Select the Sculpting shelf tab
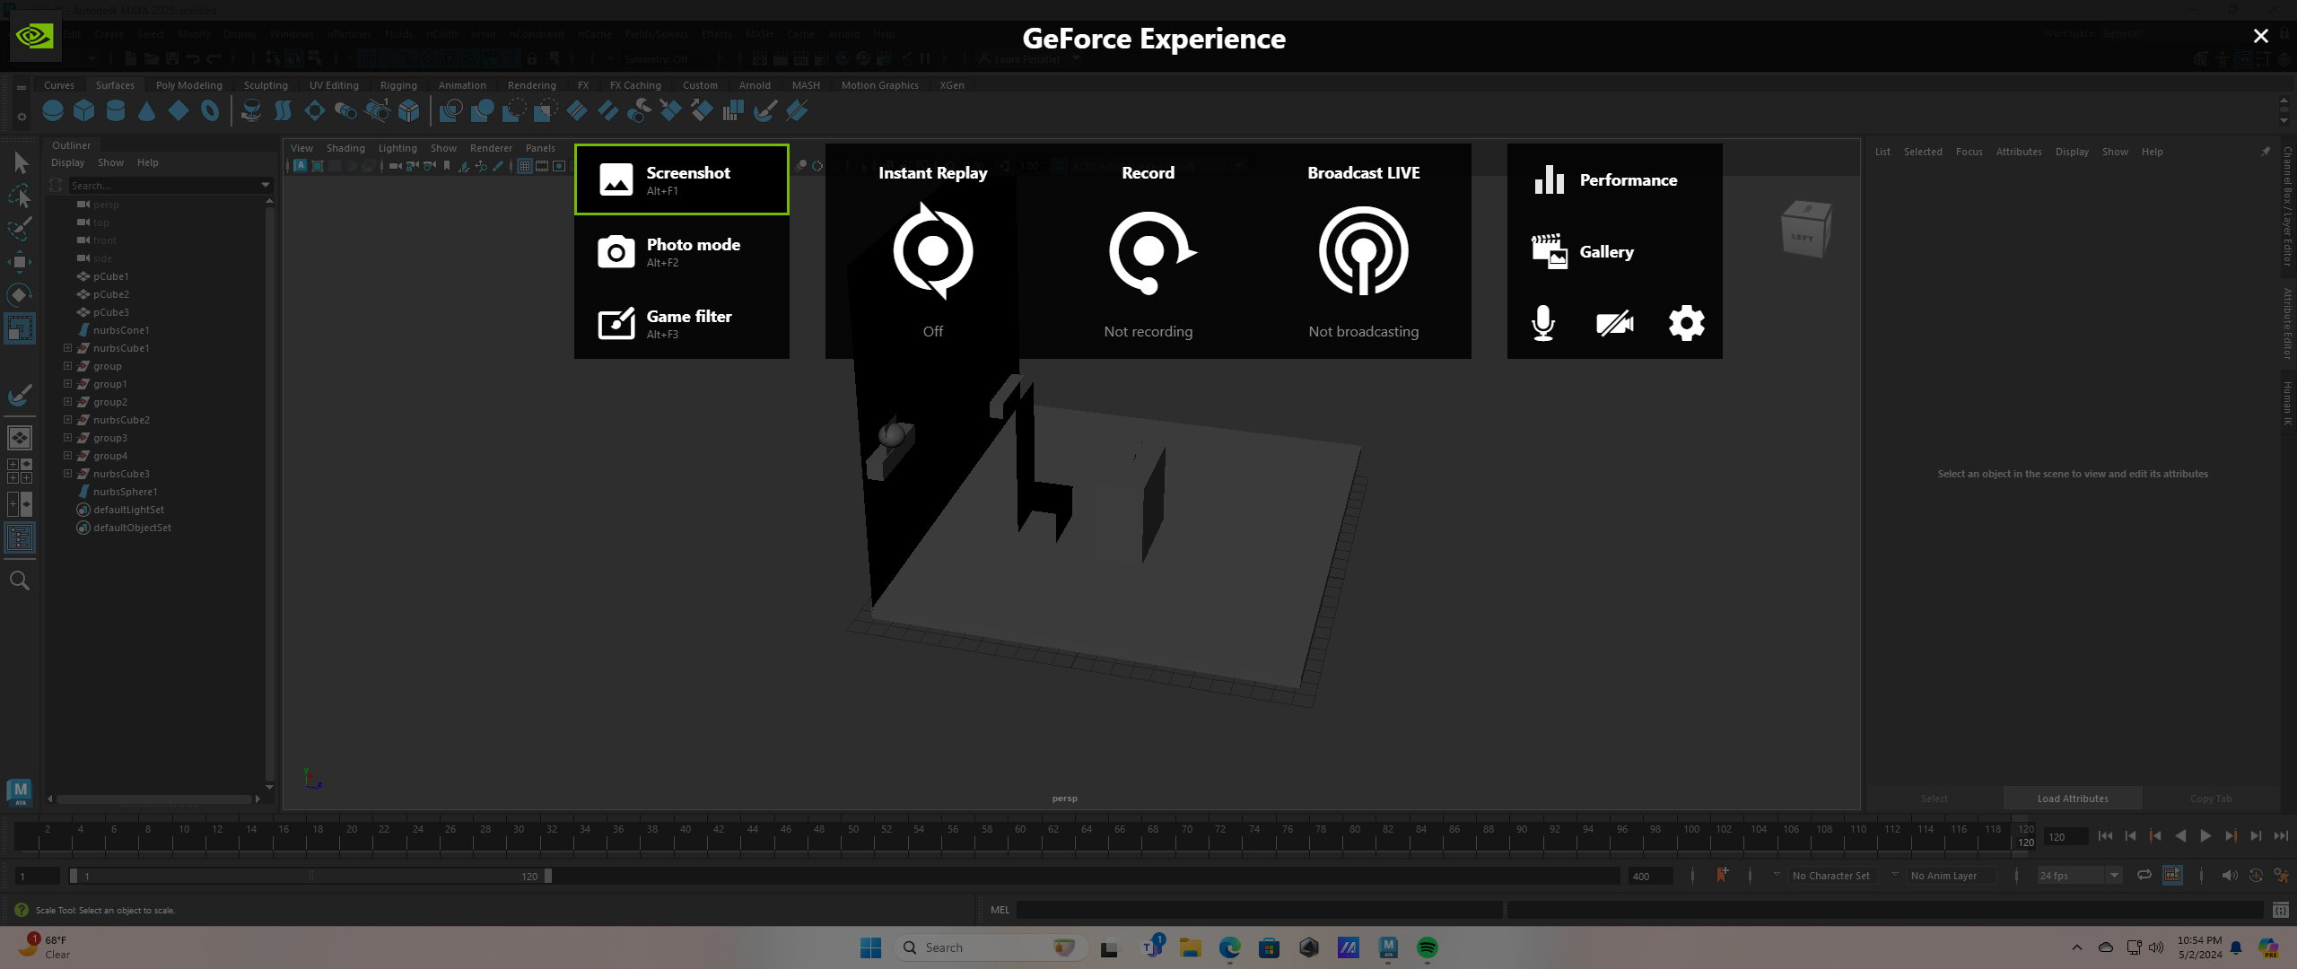 click(266, 85)
